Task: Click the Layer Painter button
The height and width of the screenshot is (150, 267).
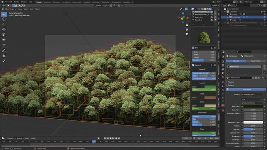Action: click(256, 61)
